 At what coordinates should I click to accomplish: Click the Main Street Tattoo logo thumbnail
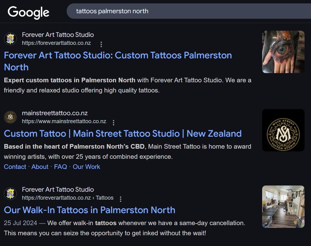[283, 130]
